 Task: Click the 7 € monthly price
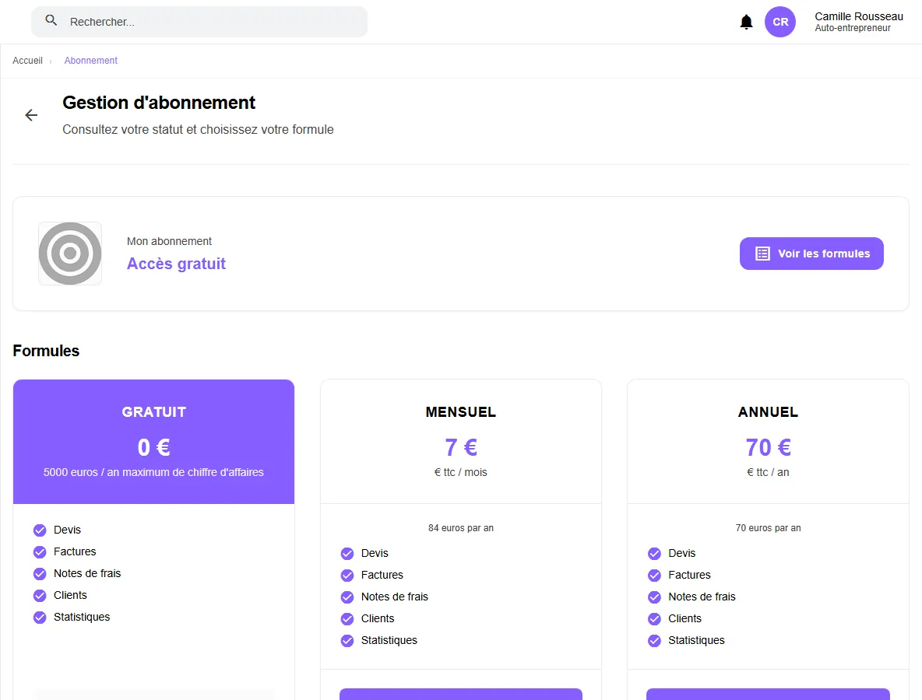click(x=461, y=447)
